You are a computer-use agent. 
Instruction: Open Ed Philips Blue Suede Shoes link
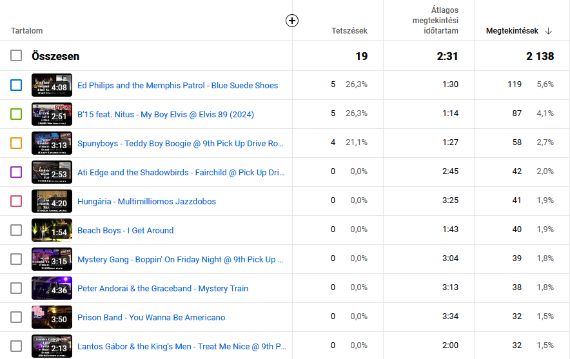(177, 85)
